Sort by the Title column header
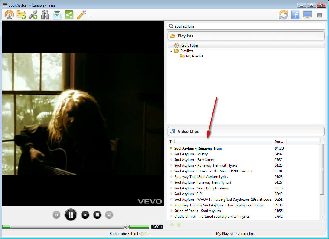This screenshot has width=329, height=239. tap(220, 142)
